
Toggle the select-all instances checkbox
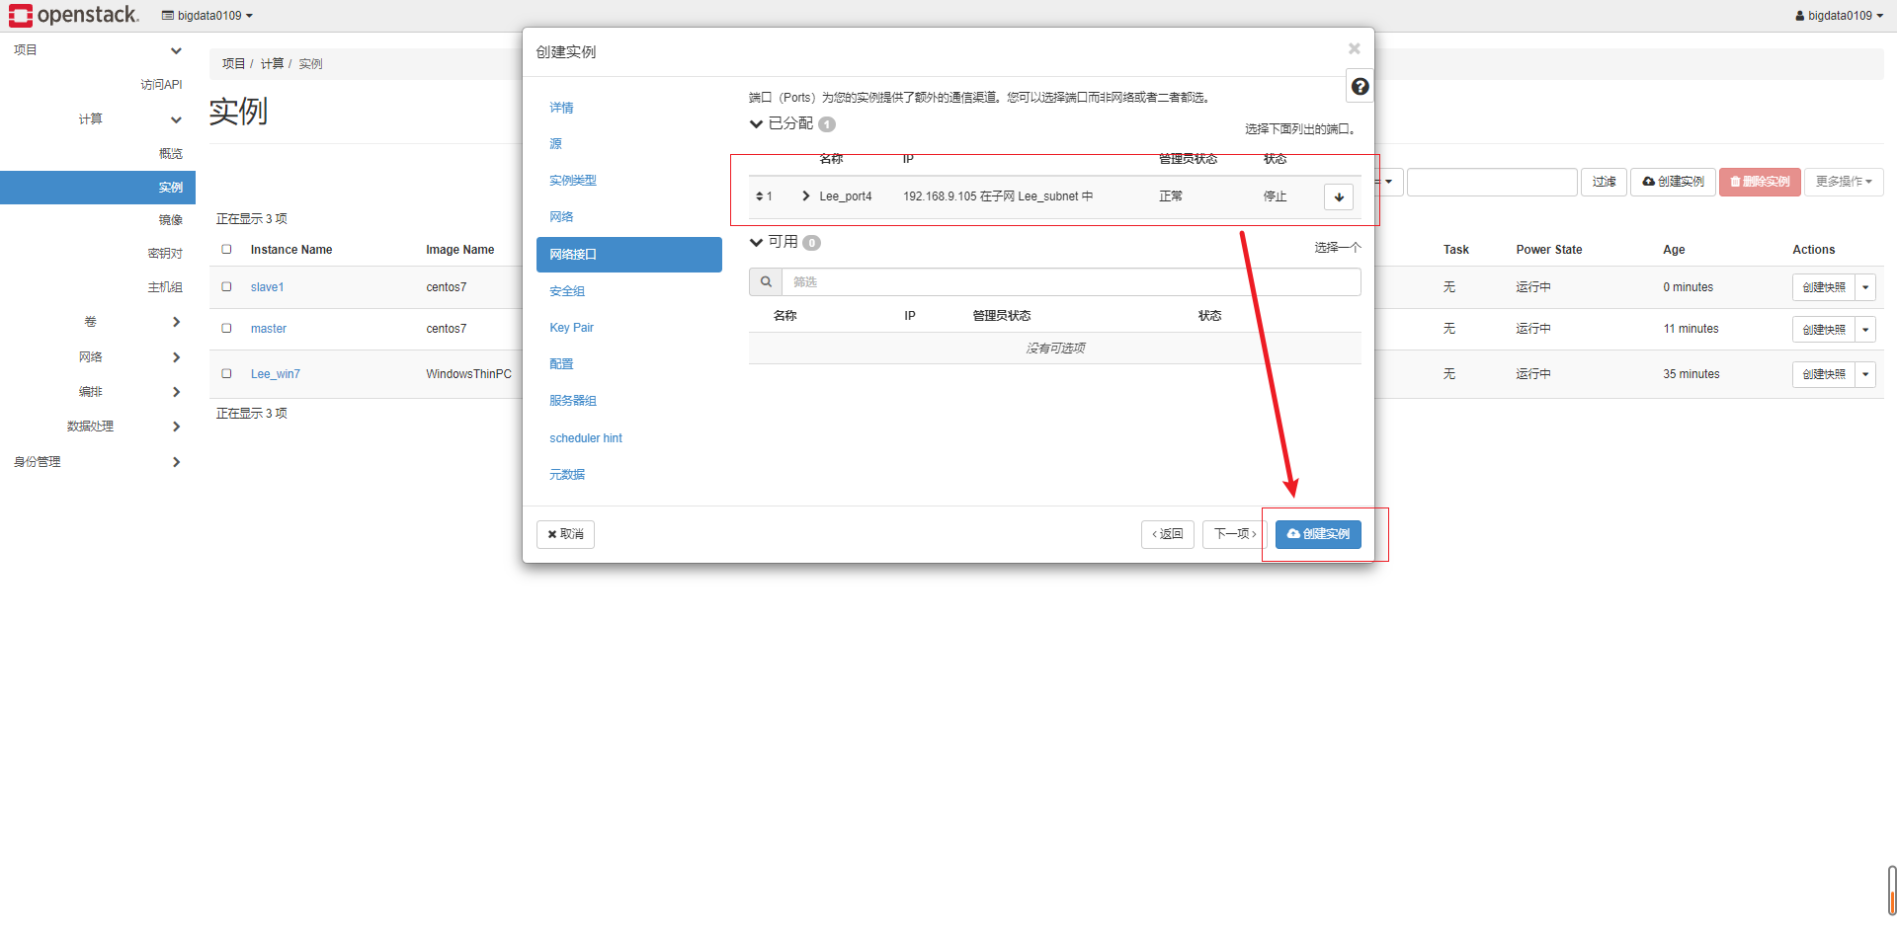tap(226, 249)
